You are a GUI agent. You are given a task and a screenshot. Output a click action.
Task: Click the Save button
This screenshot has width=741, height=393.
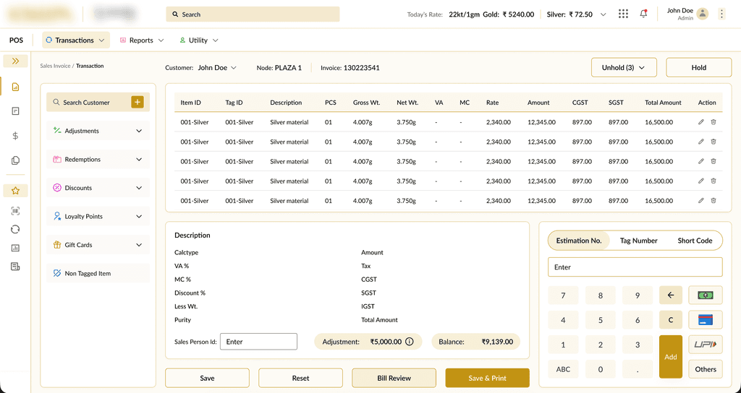click(x=207, y=378)
